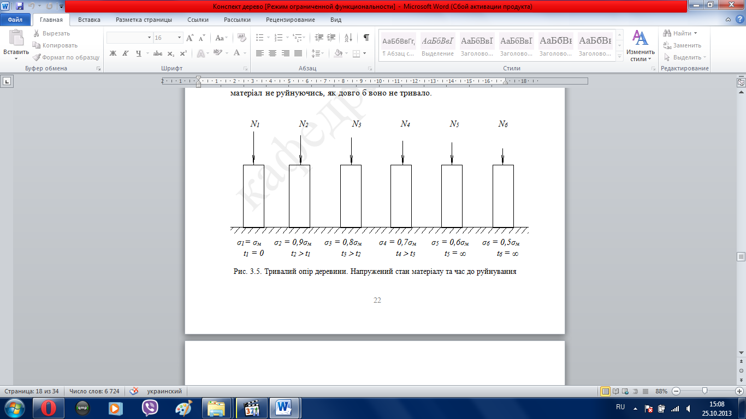Apply italic with the К icon

point(126,53)
